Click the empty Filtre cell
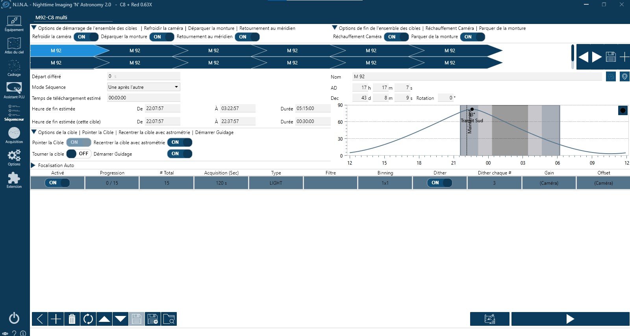This screenshot has width=630, height=336. 331,183
